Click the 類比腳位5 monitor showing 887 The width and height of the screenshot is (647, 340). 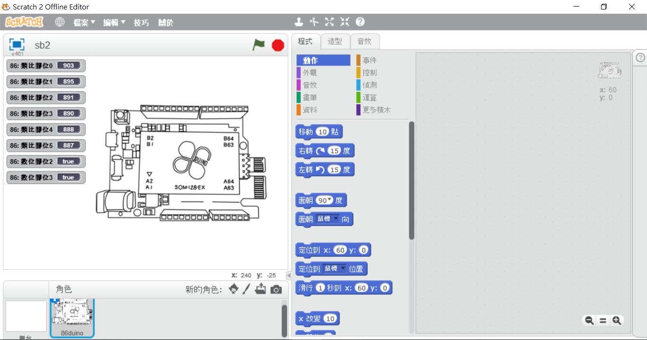46,146
